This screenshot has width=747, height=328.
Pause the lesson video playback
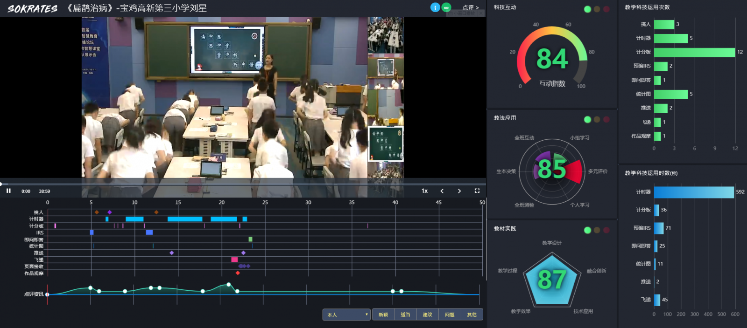click(8, 191)
